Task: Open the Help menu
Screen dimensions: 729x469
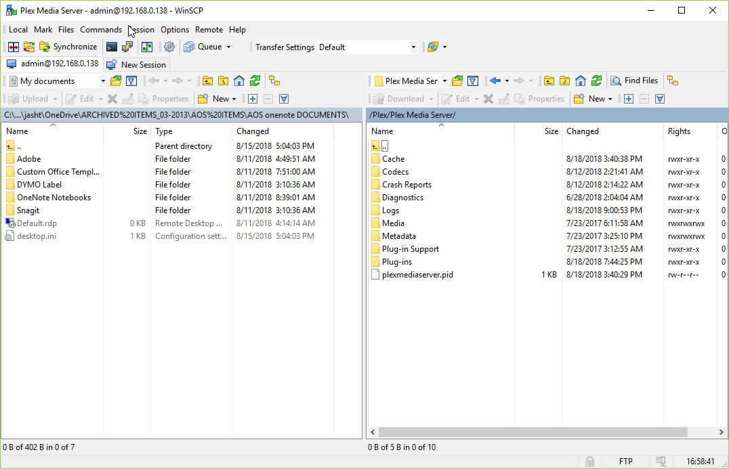Action: (x=237, y=30)
